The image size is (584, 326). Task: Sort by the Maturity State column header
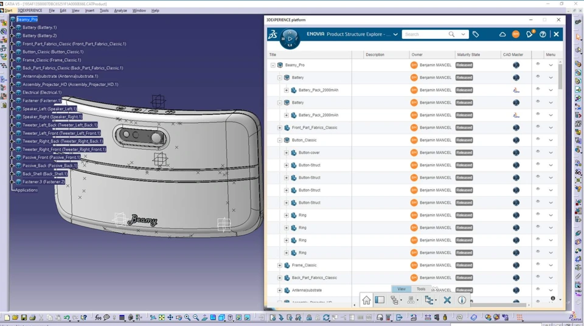(478, 55)
